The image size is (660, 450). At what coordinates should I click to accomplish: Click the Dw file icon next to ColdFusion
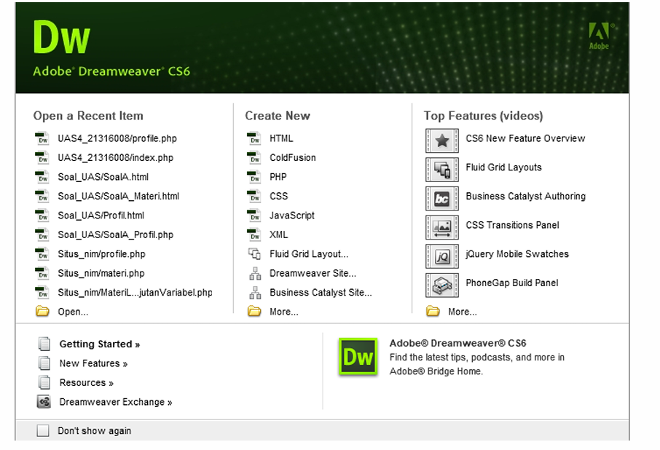[254, 158]
